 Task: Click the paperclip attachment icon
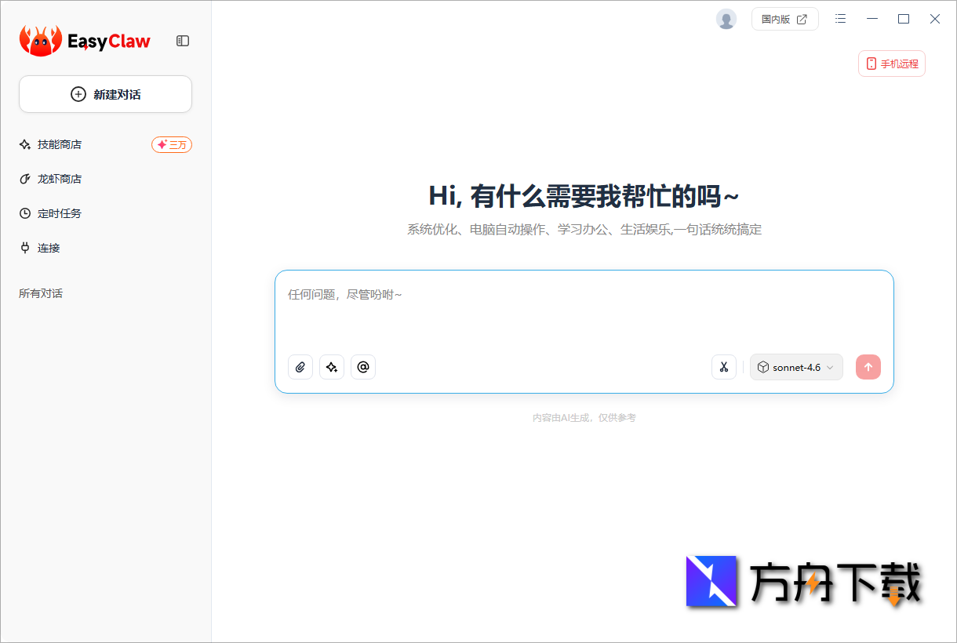300,367
